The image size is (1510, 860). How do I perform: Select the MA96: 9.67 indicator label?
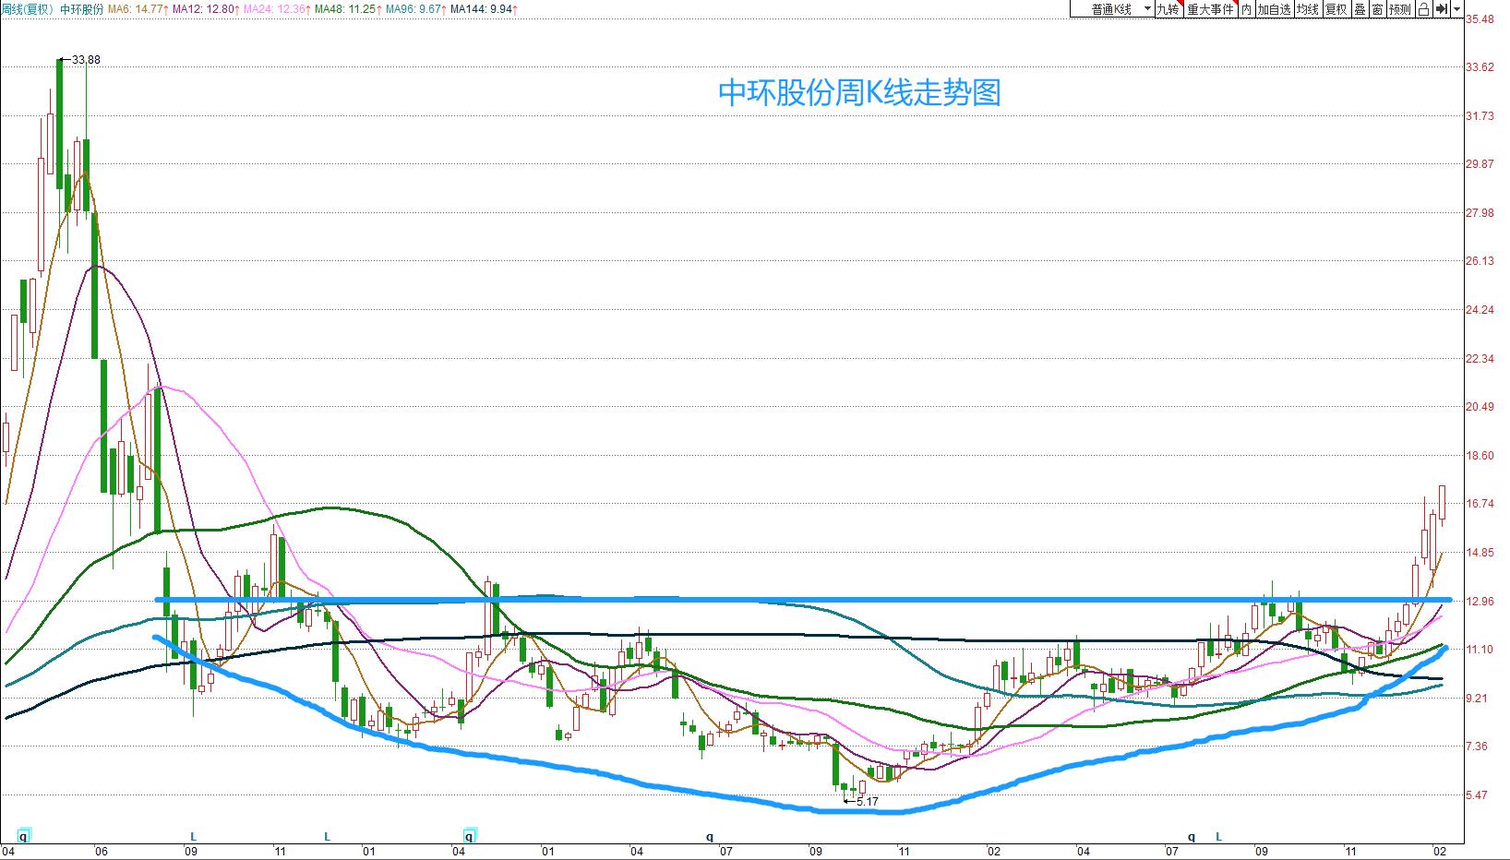pyautogui.click(x=415, y=8)
